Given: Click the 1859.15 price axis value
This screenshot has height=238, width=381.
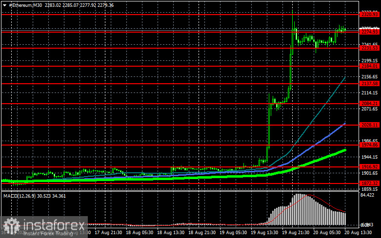Looking at the screenshot, I should [370, 189].
